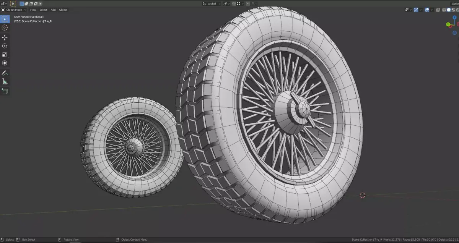The height and width of the screenshot is (243, 459).
Task: Select the Move tool in the toolbar
Action: point(5,37)
